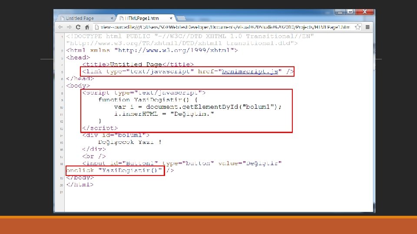Switch to the Untitled Page tab
This screenshot has height=234, width=417.
[85, 18]
